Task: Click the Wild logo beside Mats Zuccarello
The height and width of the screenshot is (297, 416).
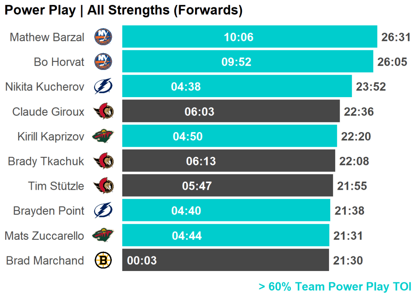Action: pos(103,235)
